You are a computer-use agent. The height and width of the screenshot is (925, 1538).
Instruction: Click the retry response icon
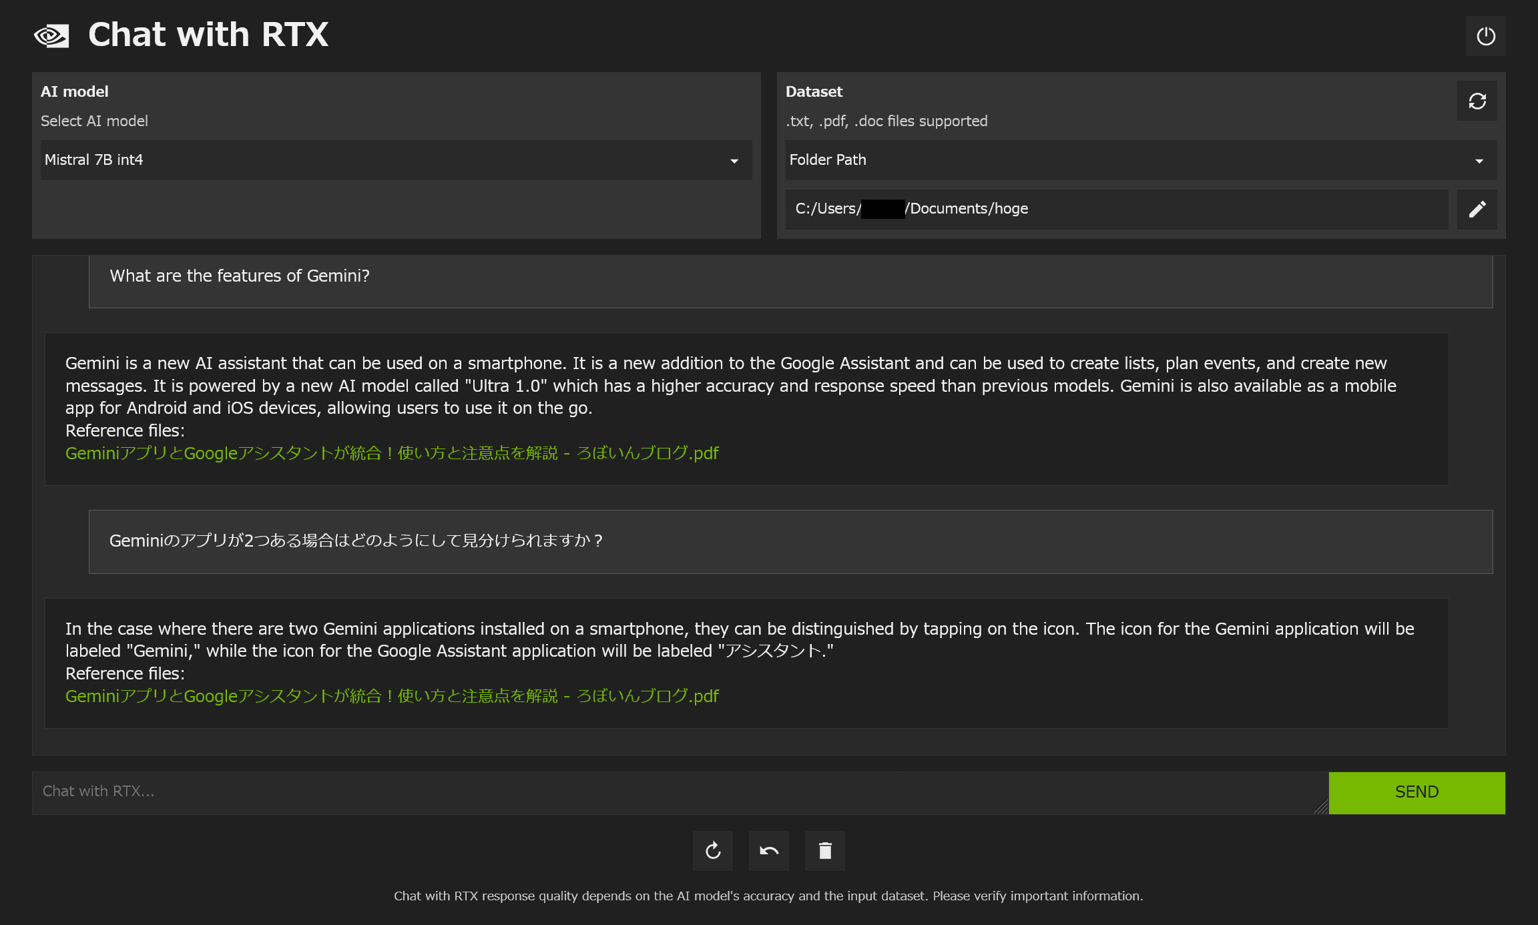(713, 851)
